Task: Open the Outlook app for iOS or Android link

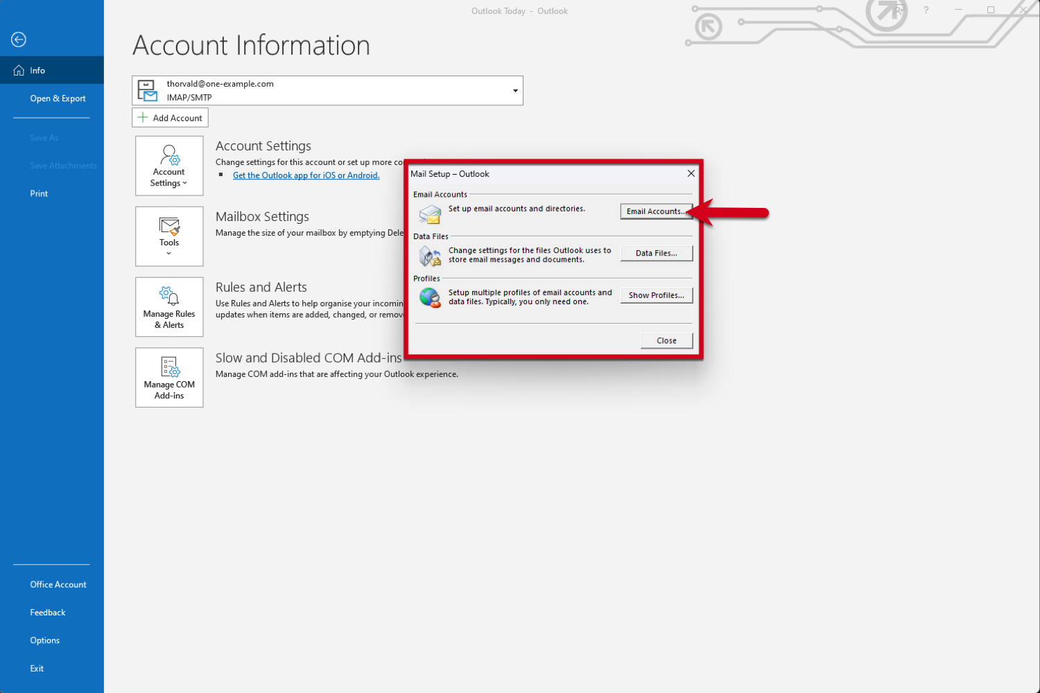Action: click(306, 175)
